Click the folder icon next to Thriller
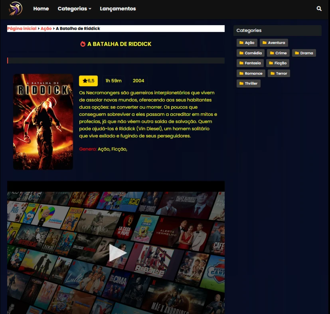 [x=241, y=83]
